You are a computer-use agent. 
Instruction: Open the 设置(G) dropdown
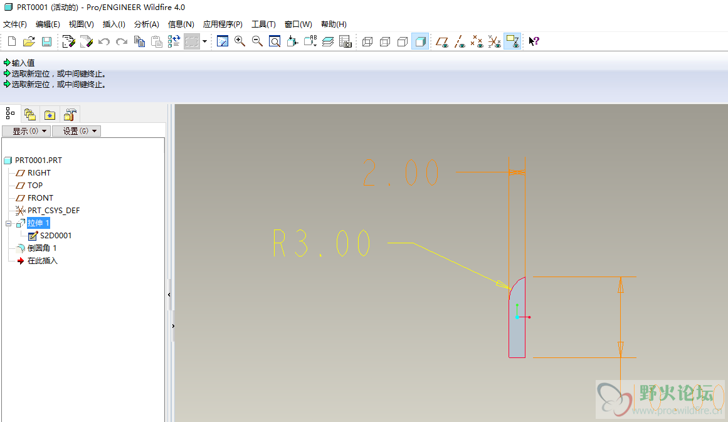[x=76, y=131]
